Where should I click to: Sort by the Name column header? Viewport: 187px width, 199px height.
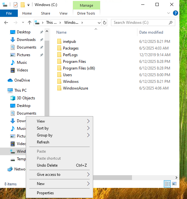pyautogui.click(x=61, y=32)
